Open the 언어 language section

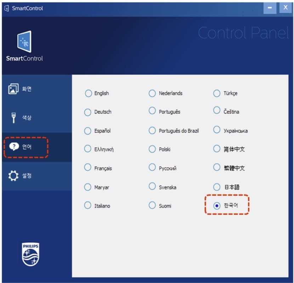[37, 147]
